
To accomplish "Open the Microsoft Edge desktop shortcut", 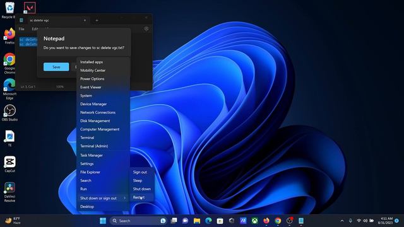I will 9,89.
